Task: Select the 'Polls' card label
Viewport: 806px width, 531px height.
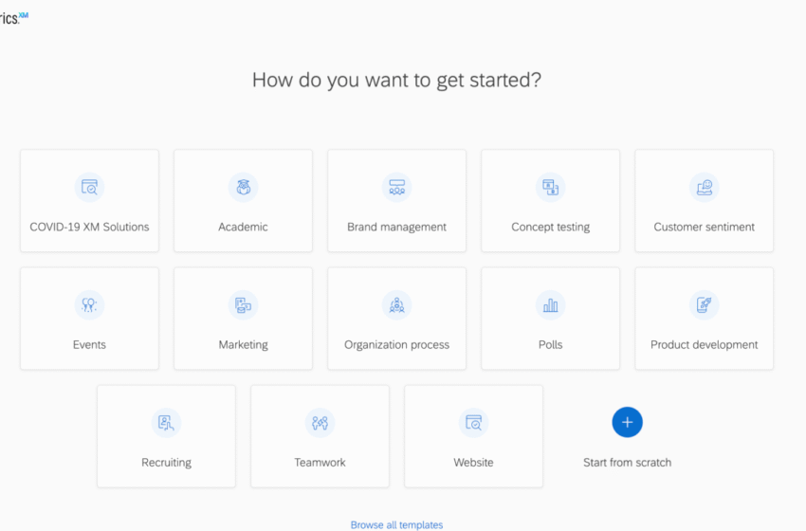Action: click(x=550, y=345)
